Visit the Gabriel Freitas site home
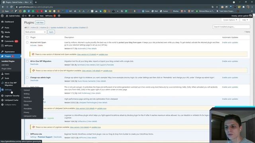This screenshot has height=143, width=255. (13, 16)
